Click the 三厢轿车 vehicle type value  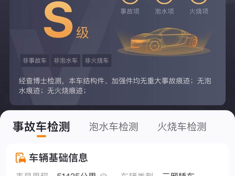[179, 174]
